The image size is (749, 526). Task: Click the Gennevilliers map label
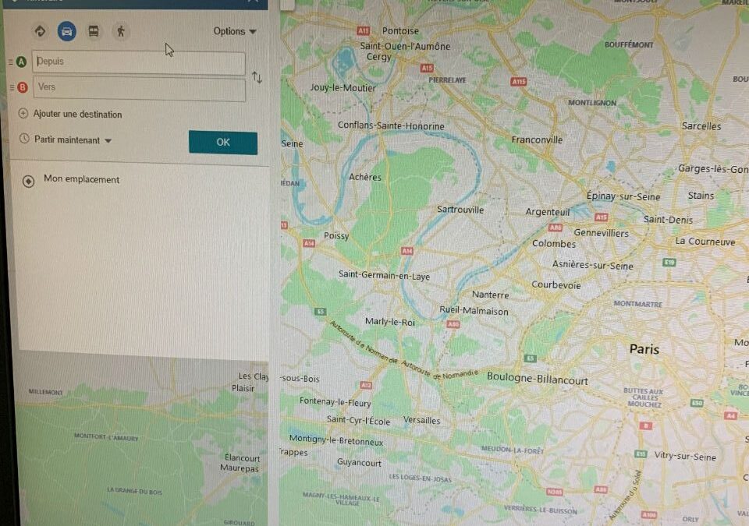point(601,233)
